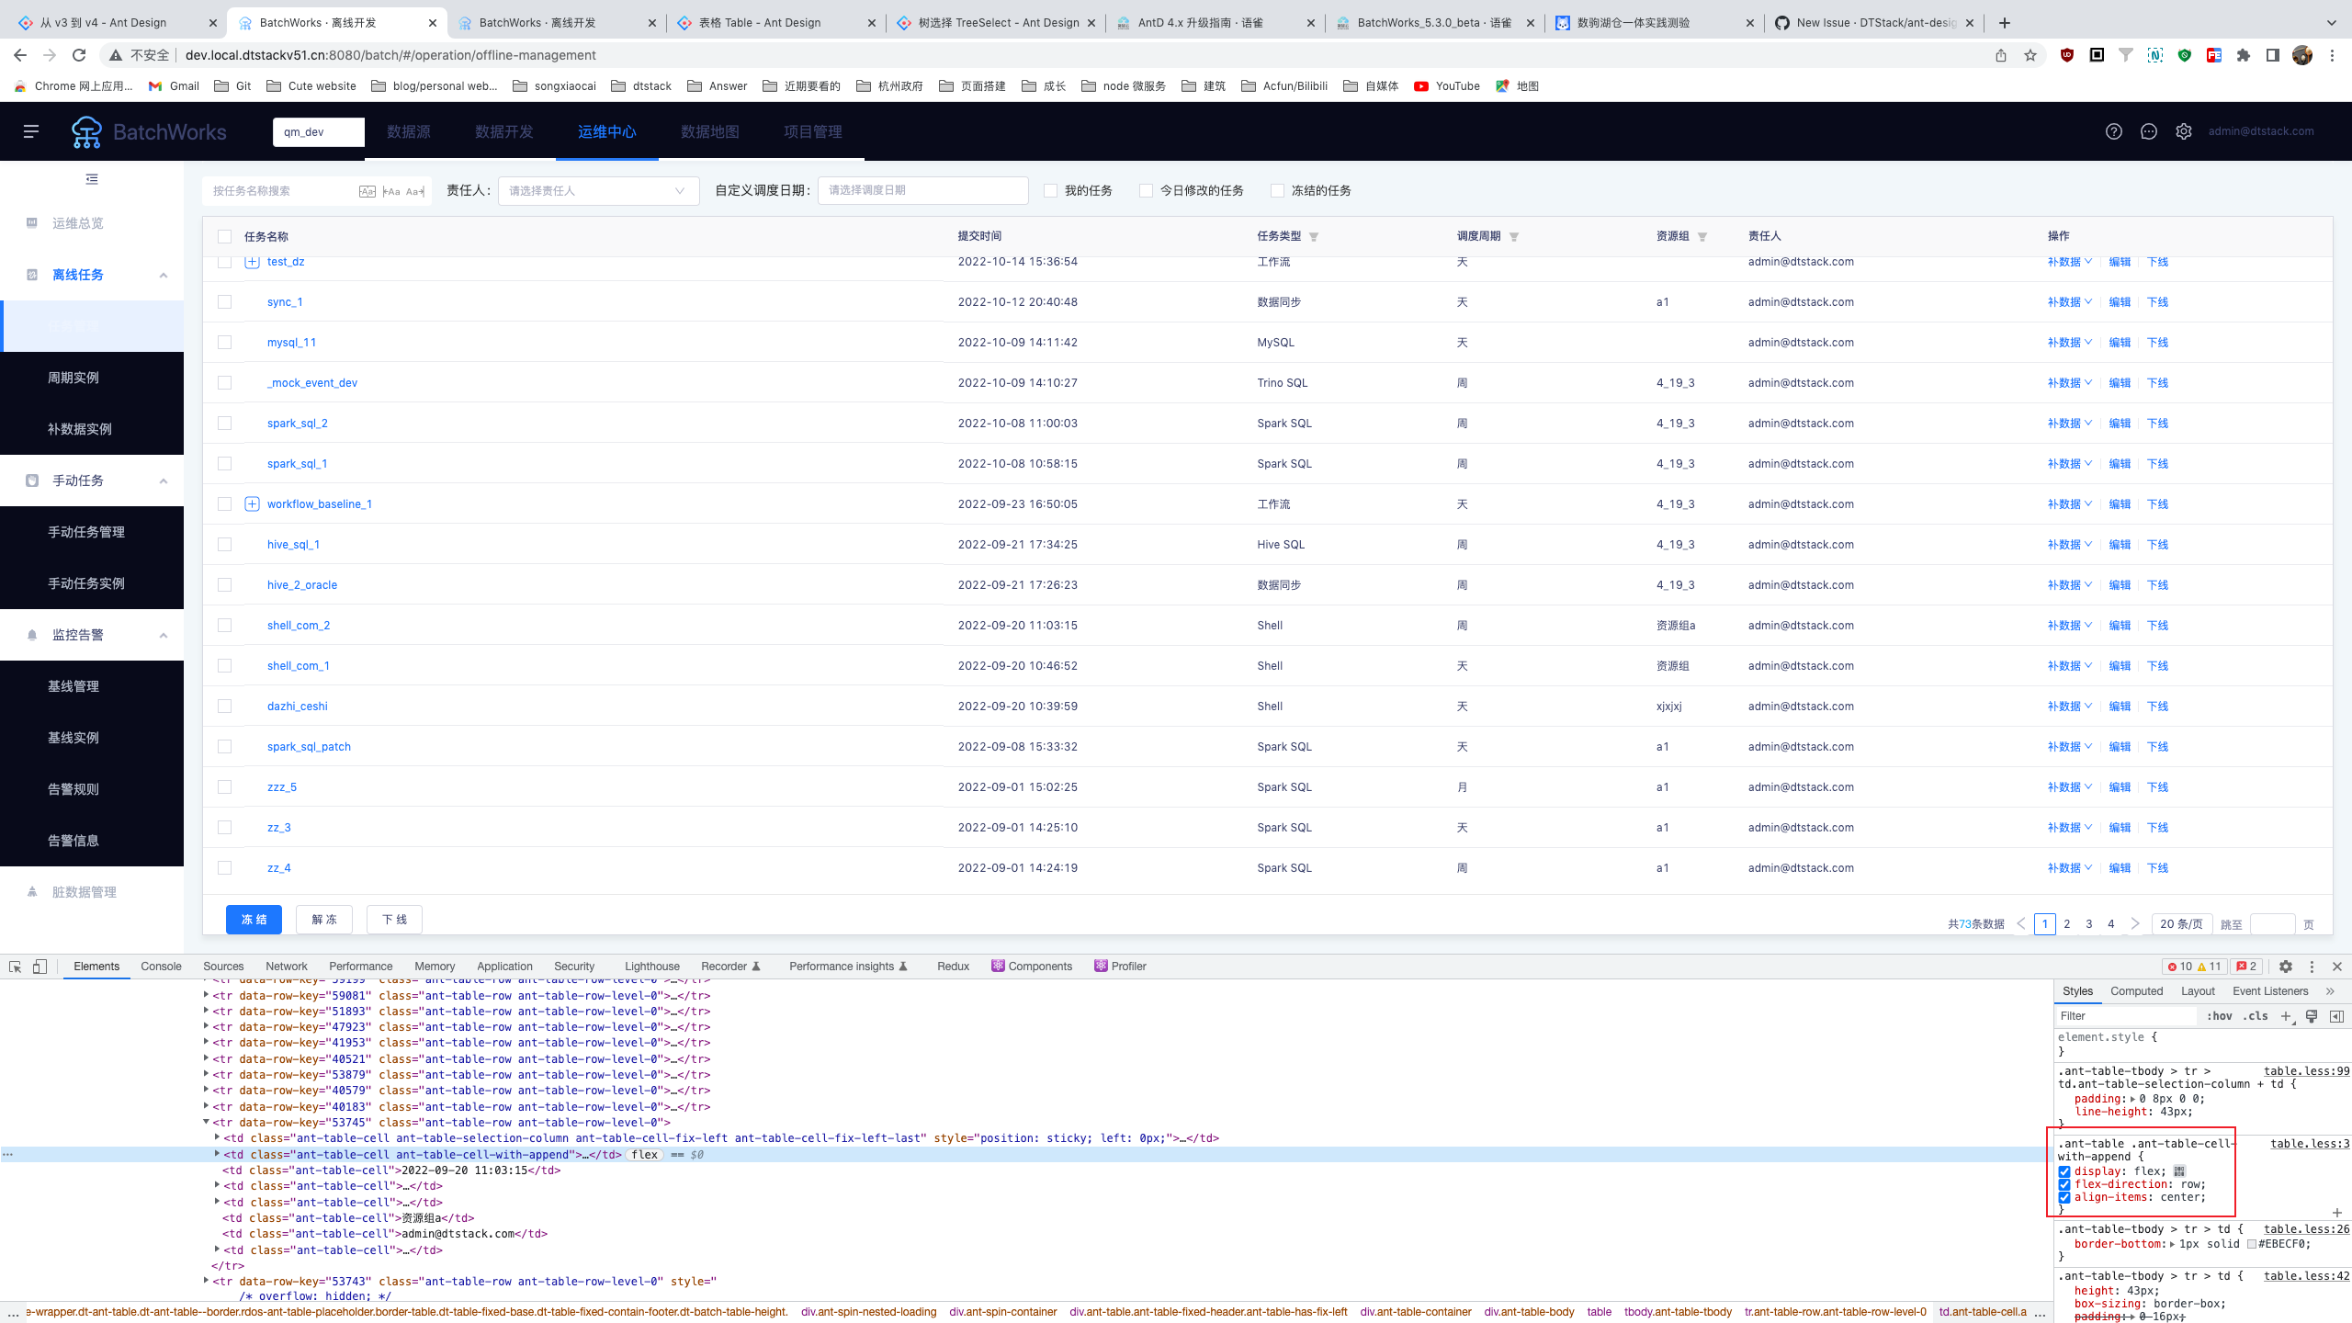Click the 编辑 link for mysql_11
Image resolution: width=2352 pixels, height=1323 pixels.
click(x=2120, y=342)
